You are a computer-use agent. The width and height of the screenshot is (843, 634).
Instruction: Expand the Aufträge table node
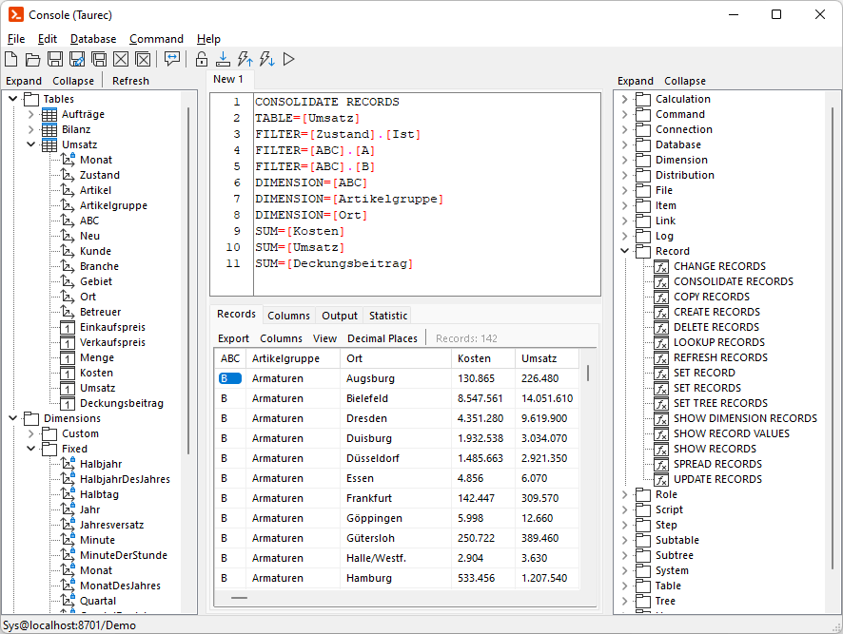pyautogui.click(x=30, y=114)
